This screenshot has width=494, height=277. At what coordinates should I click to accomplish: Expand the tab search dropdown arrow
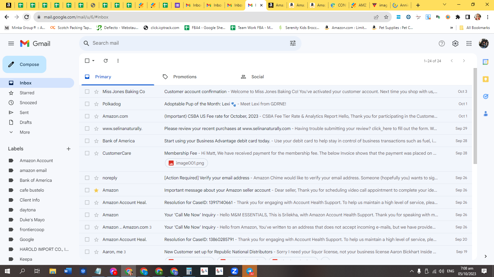[445, 5]
